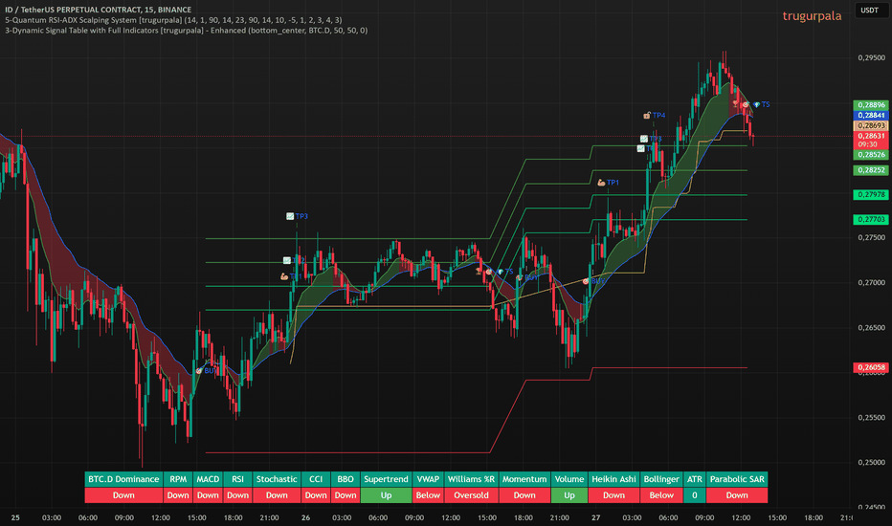Click the 0,29500 price axis value
The width and height of the screenshot is (892, 526).
(871, 58)
